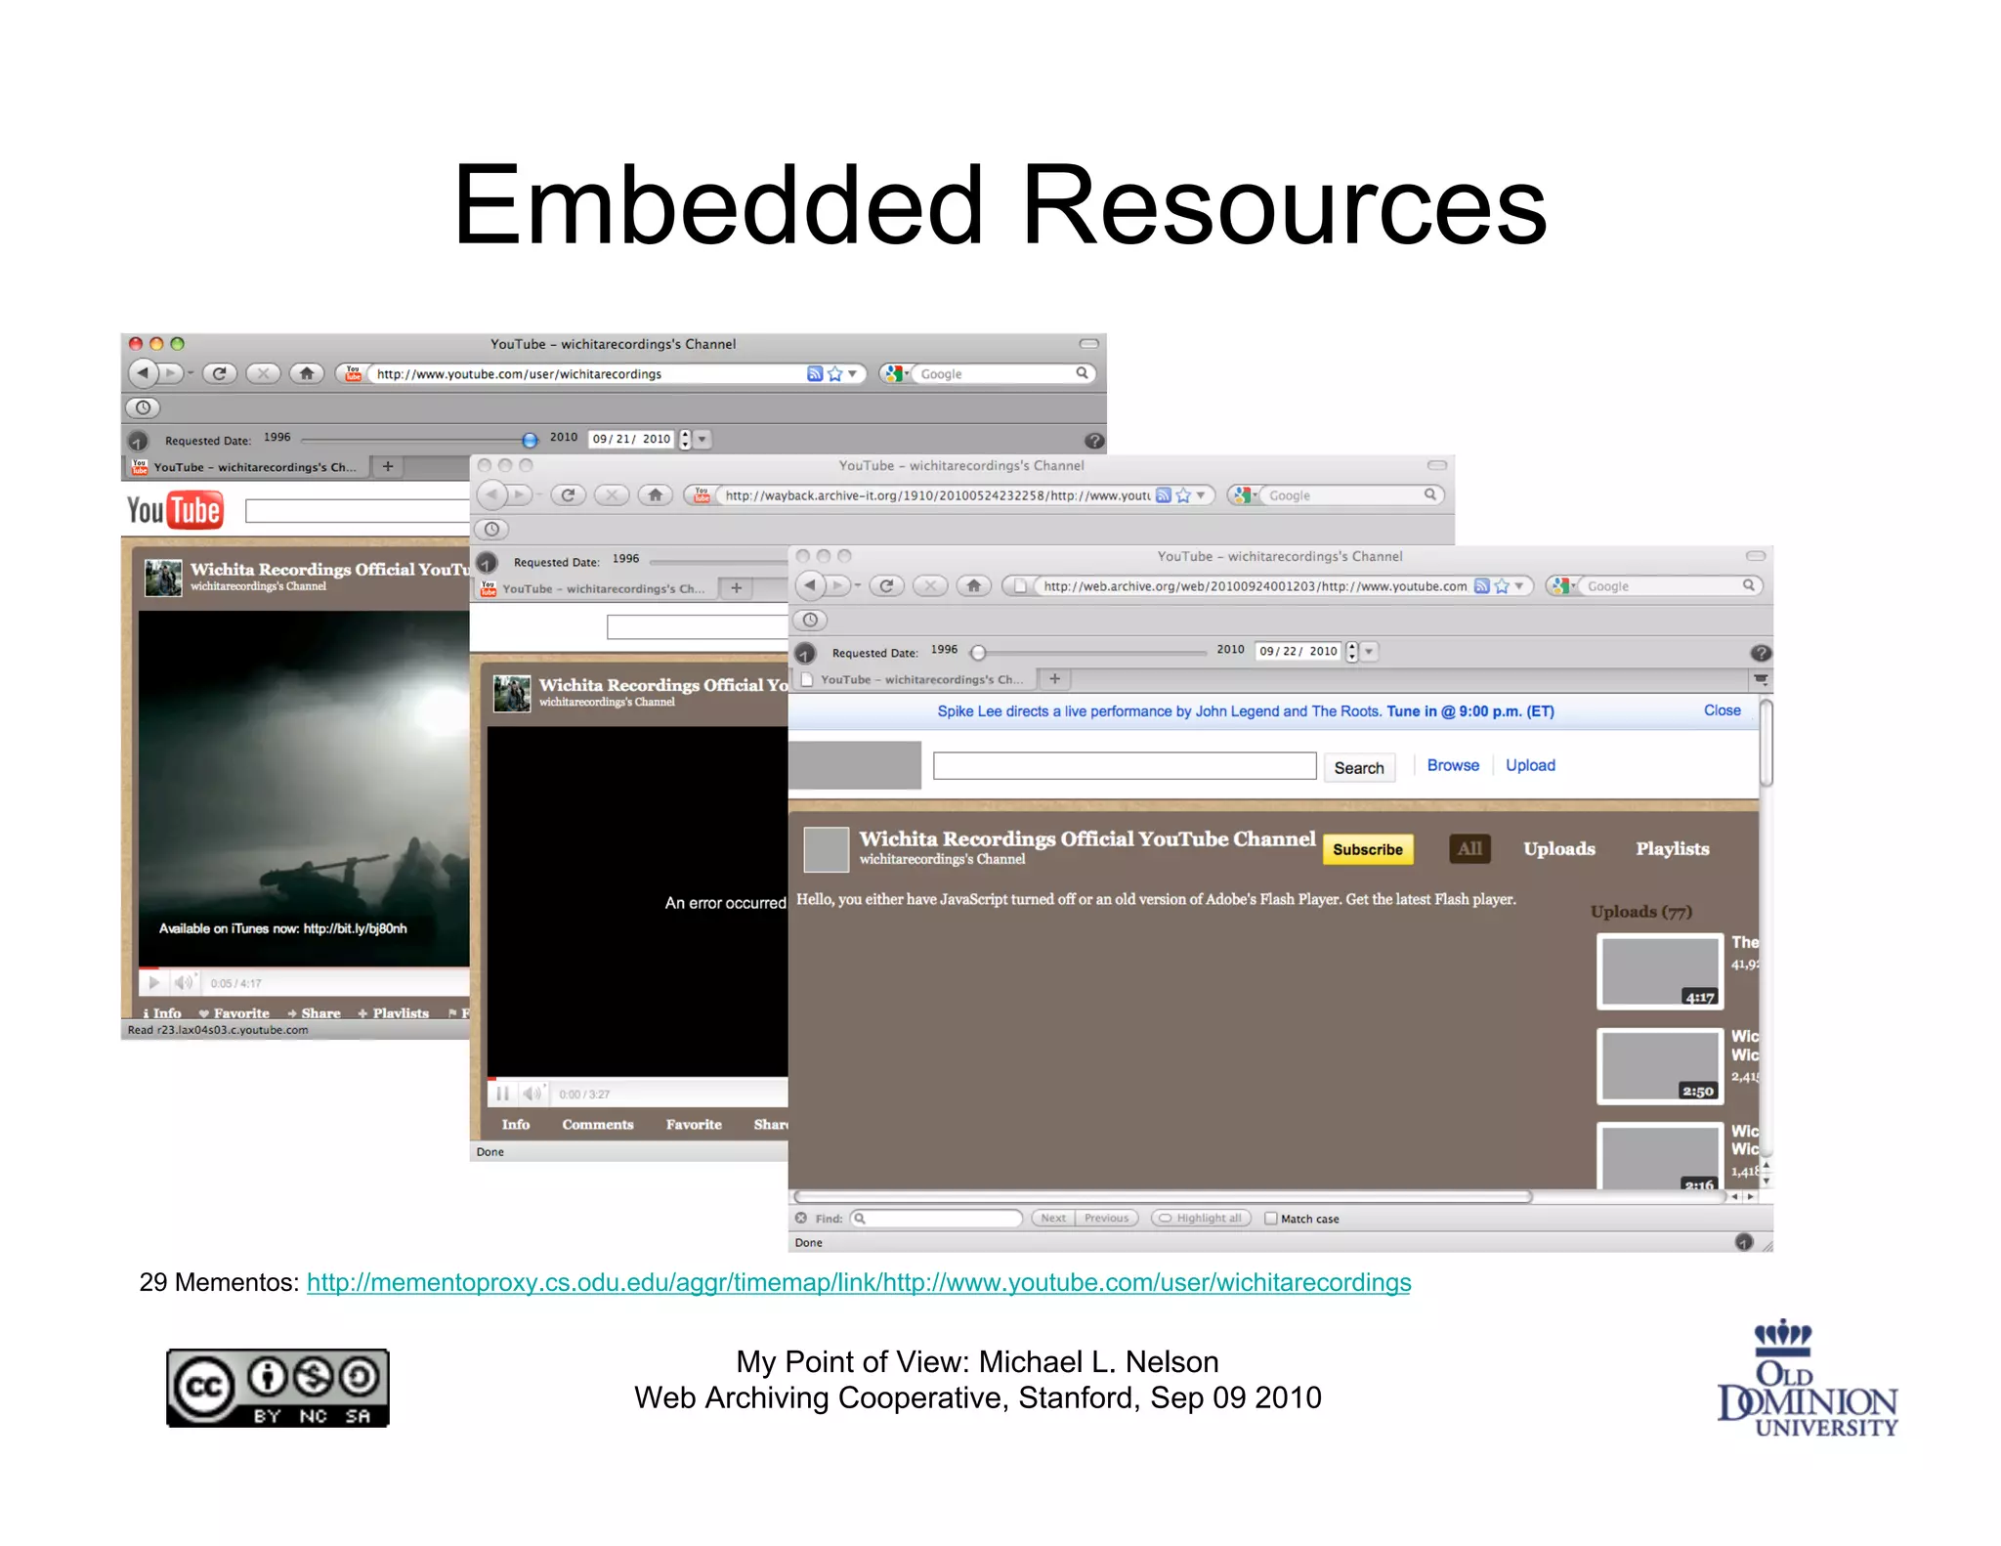This screenshot has height=1546, width=2001.
Task: Go back in the web.archive.org browser window
Action: (810, 585)
